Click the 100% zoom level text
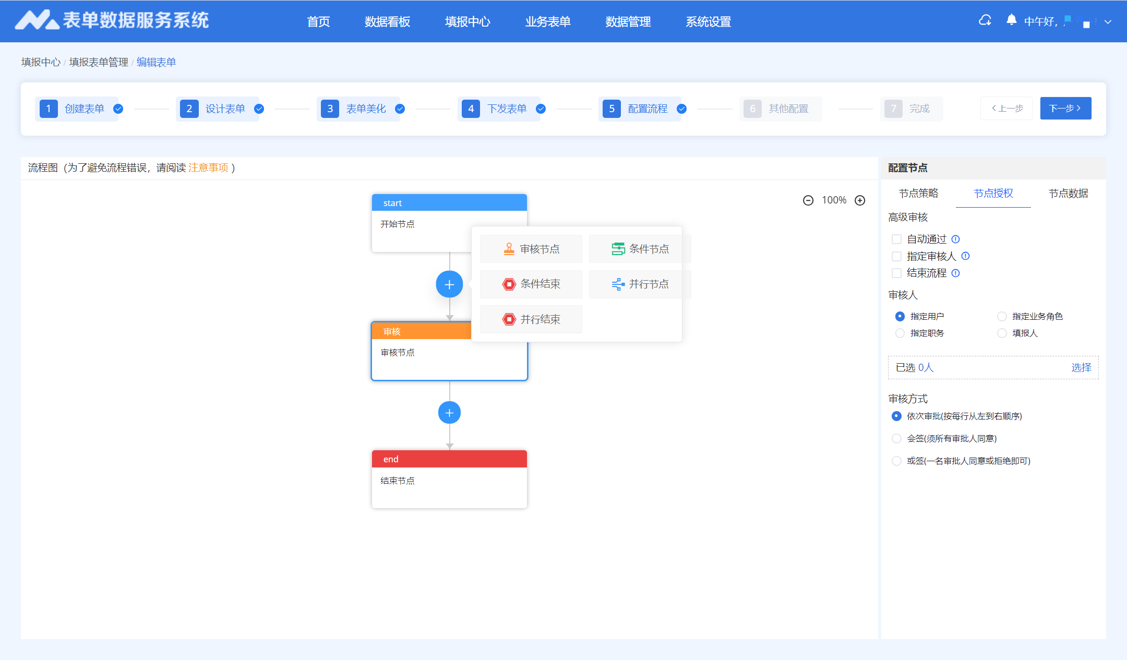 (834, 200)
